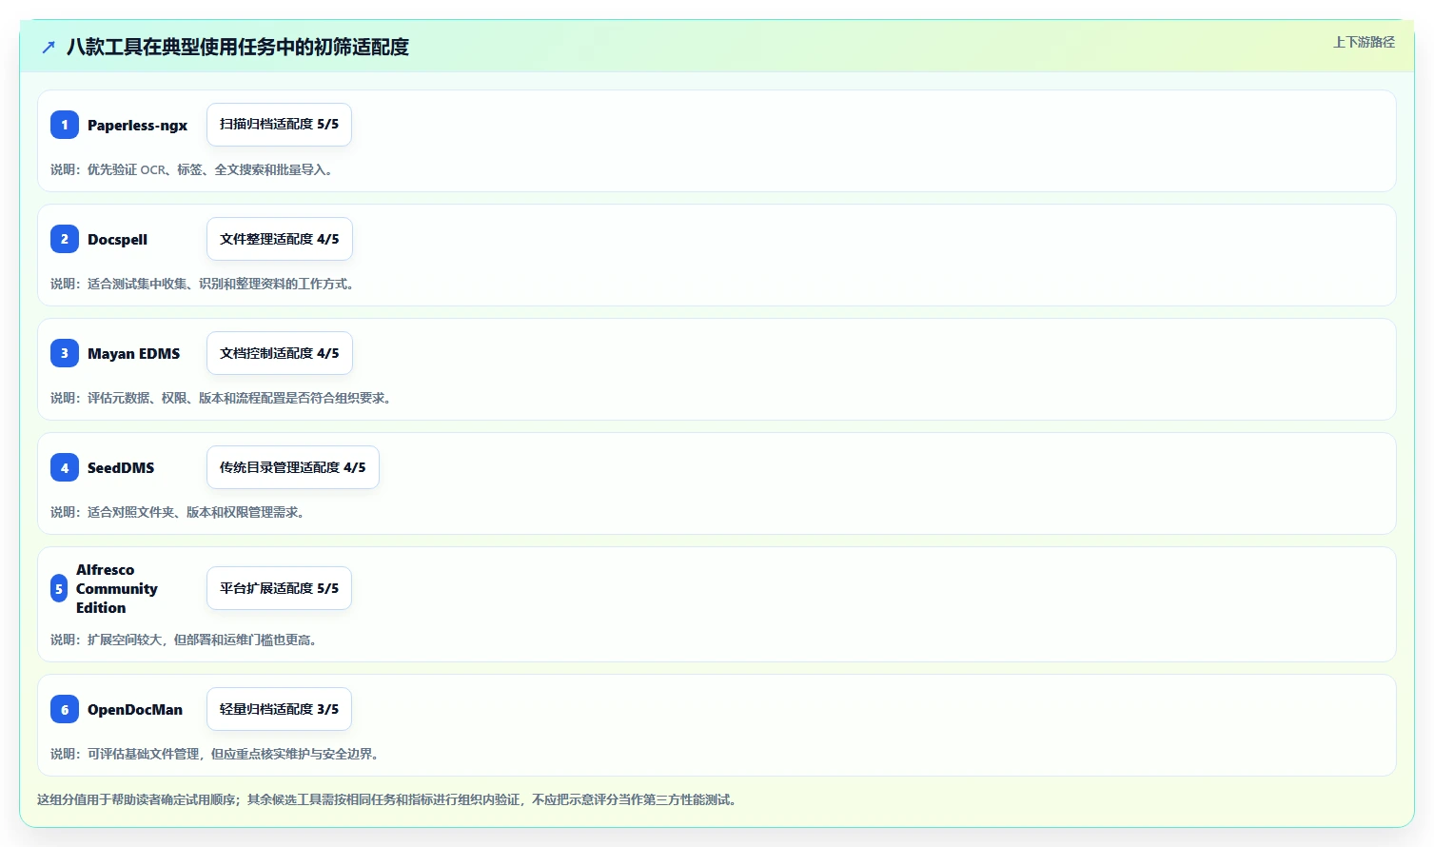This screenshot has width=1434, height=847.
Task: Click the OpenDocMan tool name
Action: (135, 709)
